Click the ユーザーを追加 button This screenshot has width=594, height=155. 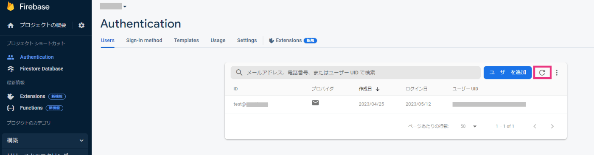(507, 73)
